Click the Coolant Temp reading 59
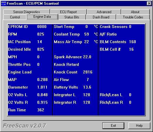This screenshot has width=153, height=132. pos(87,34)
